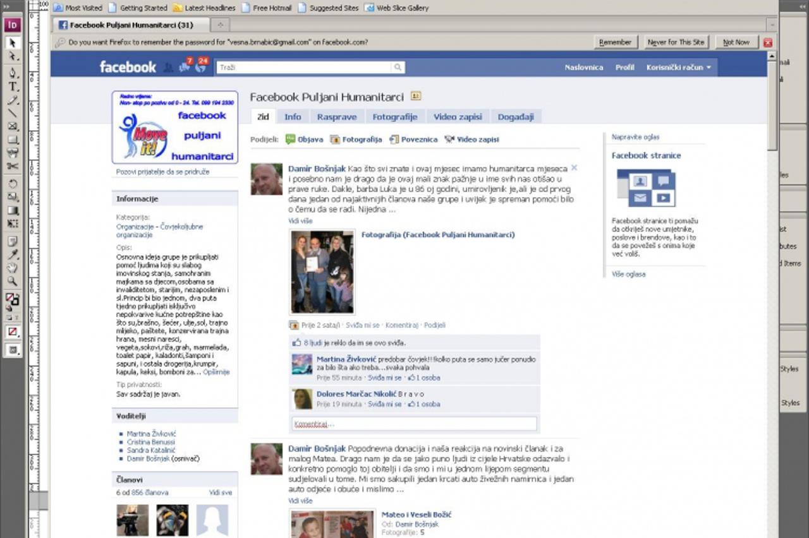
Task: Select the Zoom magnifier tool in the toolbox
Action: tap(13, 282)
